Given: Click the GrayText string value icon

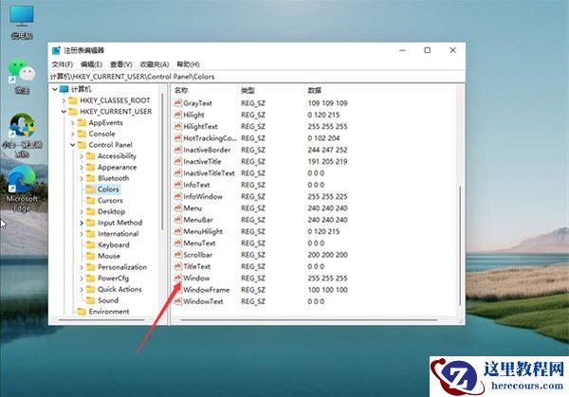Looking at the screenshot, I should point(178,103).
